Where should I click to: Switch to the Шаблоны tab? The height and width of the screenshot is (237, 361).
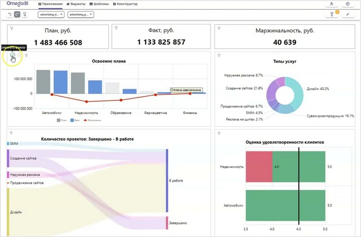pyautogui.click(x=99, y=4)
